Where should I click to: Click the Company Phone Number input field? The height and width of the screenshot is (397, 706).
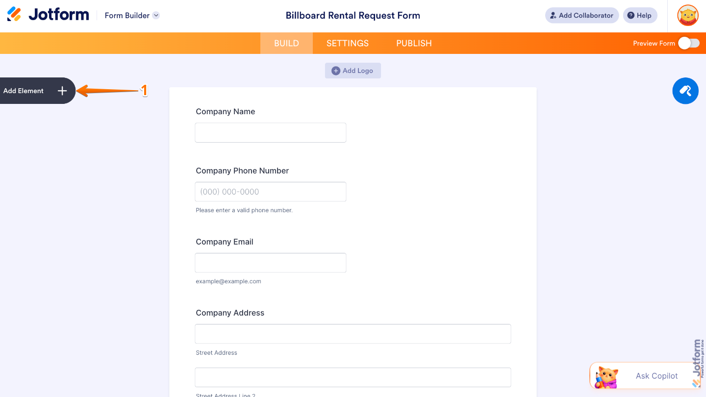tap(270, 192)
